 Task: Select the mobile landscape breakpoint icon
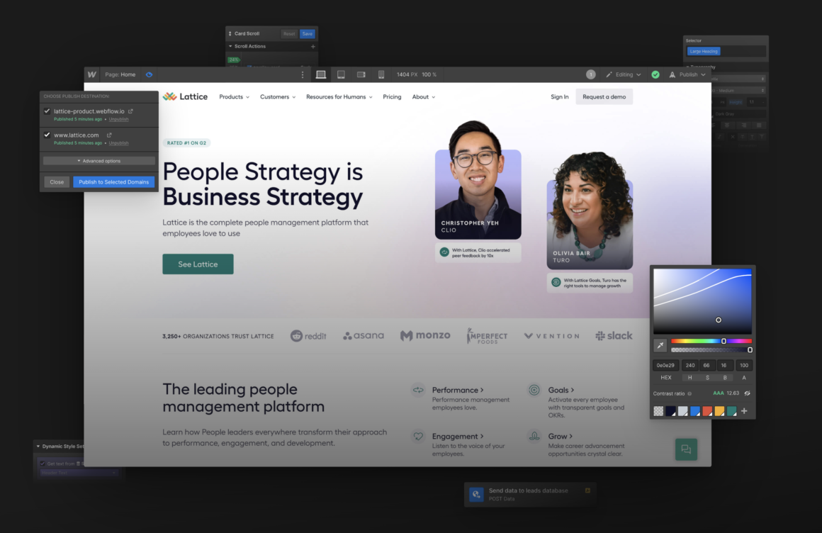[x=361, y=74]
